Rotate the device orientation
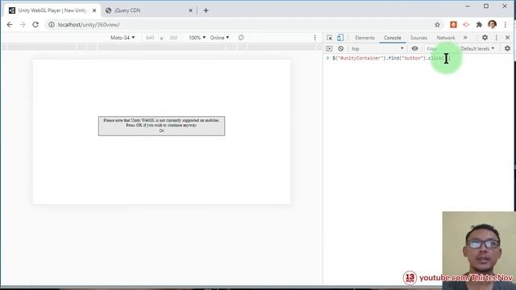516x290 pixels. [x=241, y=38]
